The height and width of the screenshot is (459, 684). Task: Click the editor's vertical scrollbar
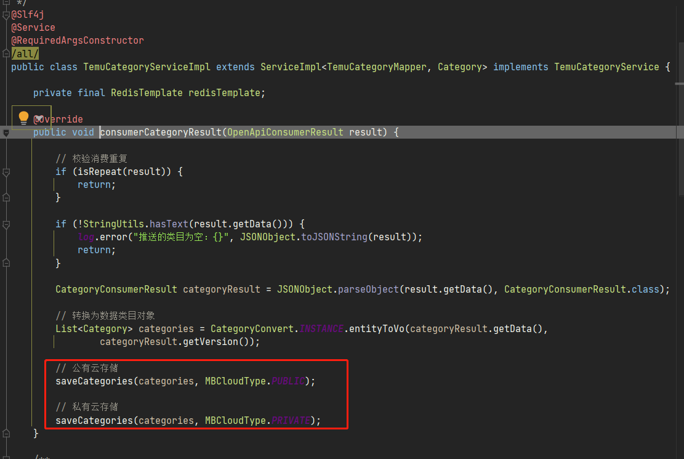(x=679, y=185)
